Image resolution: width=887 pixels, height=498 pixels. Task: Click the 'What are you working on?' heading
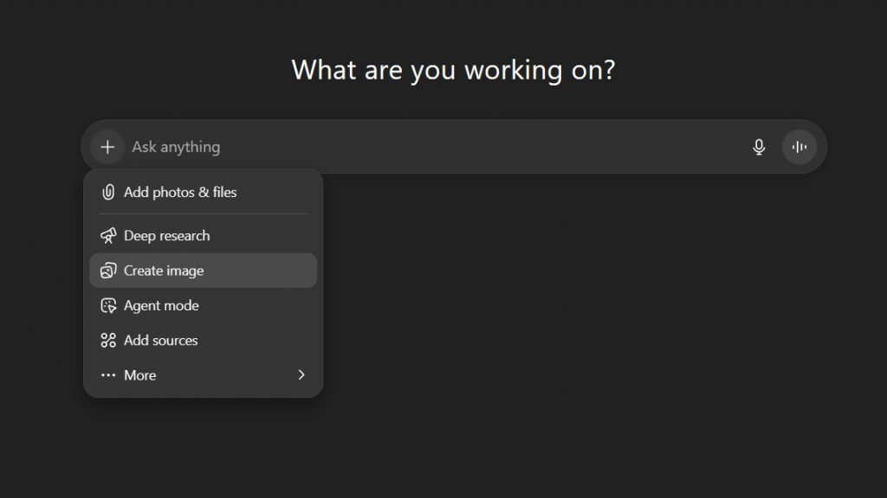click(x=453, y=70)
